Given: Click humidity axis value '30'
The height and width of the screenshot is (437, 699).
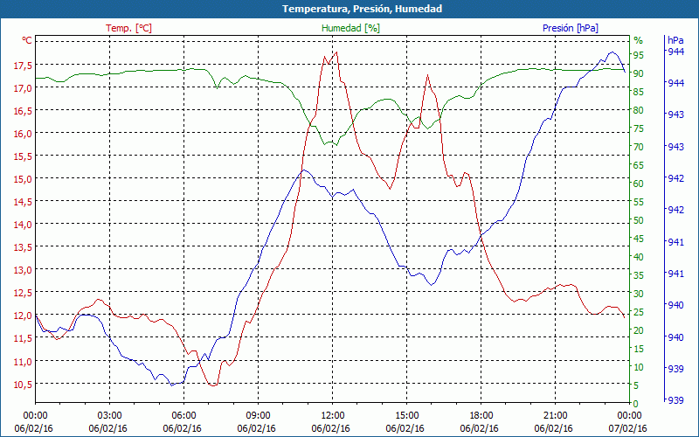Looking at the screenshot, I should 639,294.
